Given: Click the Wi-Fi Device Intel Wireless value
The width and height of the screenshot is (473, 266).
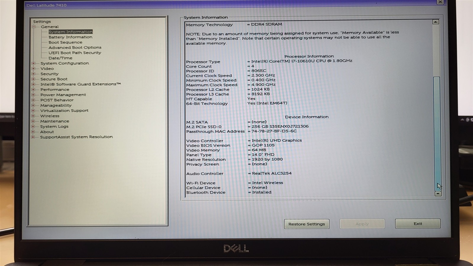Looking at the screenshot, I should (268, 183).
